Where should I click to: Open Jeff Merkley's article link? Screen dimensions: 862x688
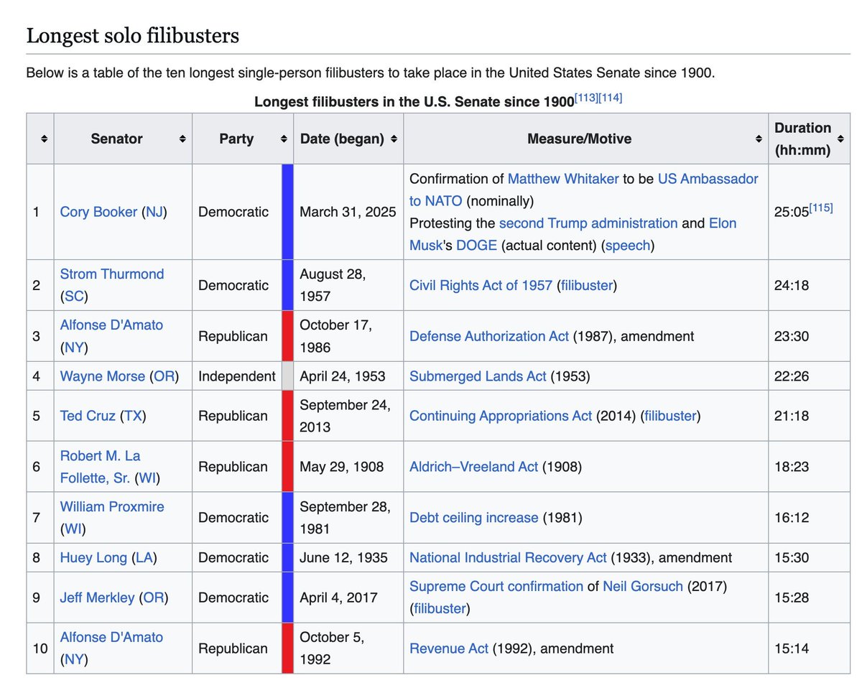click(97, 598)
